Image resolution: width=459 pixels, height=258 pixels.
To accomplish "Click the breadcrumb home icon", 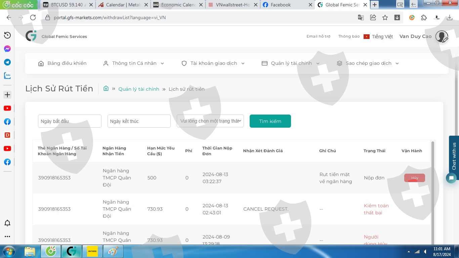I will click(x=106, y=88).
